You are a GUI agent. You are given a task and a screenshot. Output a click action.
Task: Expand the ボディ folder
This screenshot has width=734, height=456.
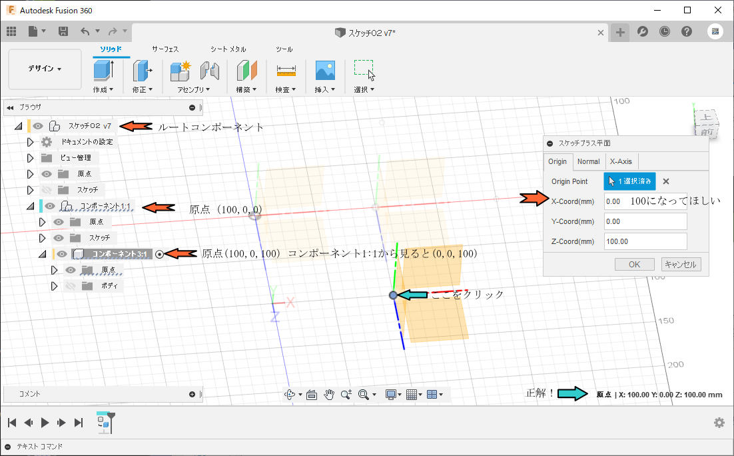tap(55, 286)
